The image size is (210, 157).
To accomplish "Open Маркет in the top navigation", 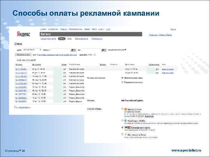I will pos(87,29).
